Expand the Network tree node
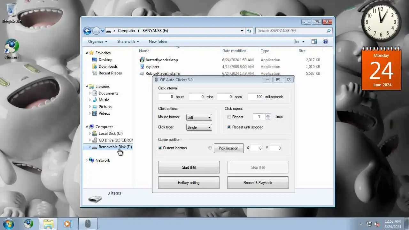The image size is (409, 230). tap(87, 160)
